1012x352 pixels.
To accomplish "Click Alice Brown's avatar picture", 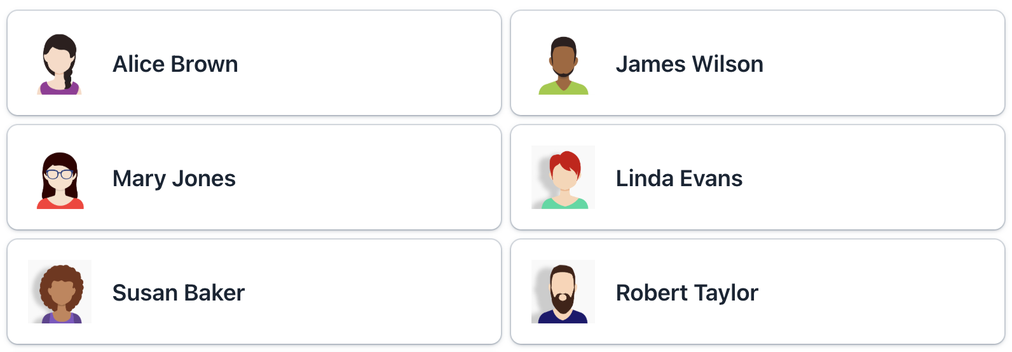I will coord(60,64).
